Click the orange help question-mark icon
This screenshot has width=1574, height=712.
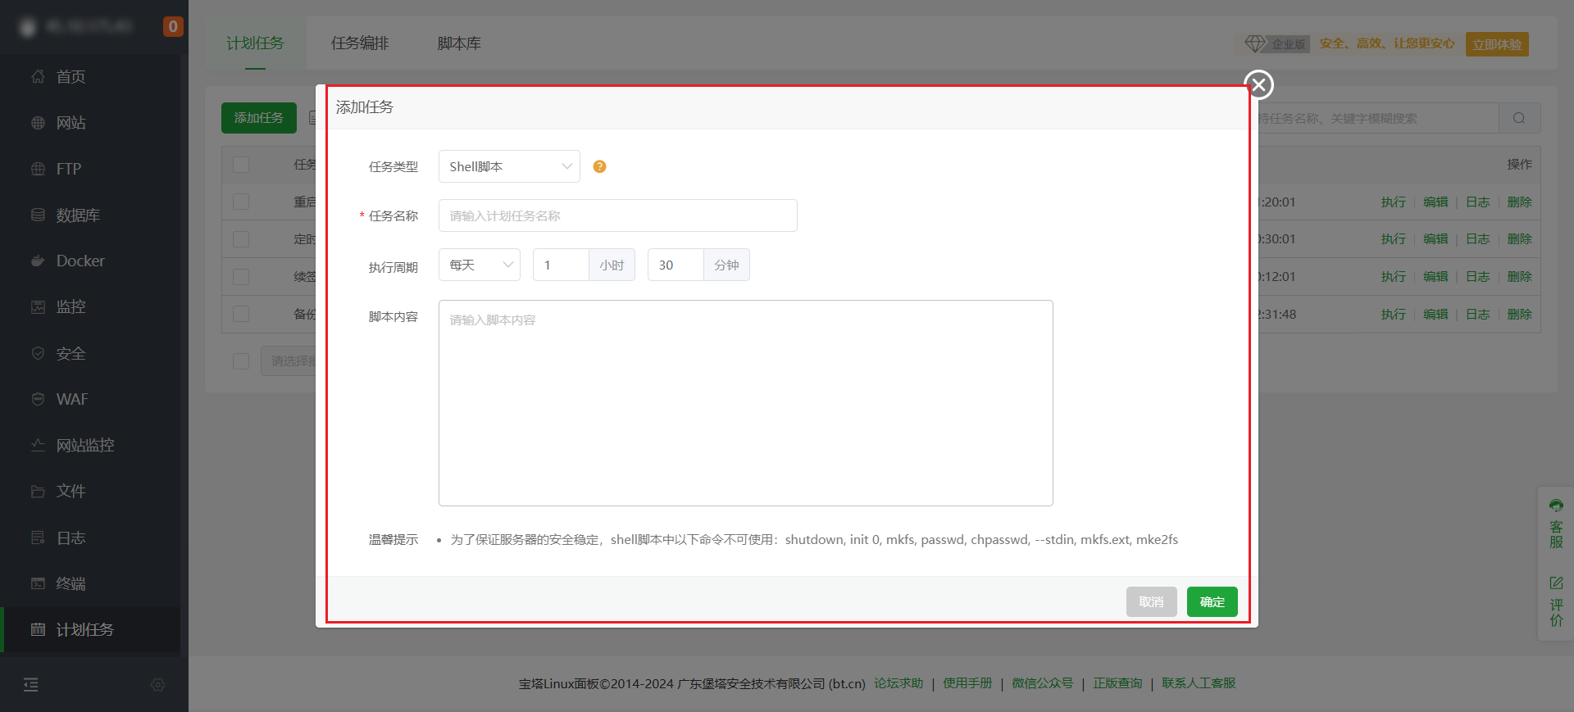[x=599, y=166]
